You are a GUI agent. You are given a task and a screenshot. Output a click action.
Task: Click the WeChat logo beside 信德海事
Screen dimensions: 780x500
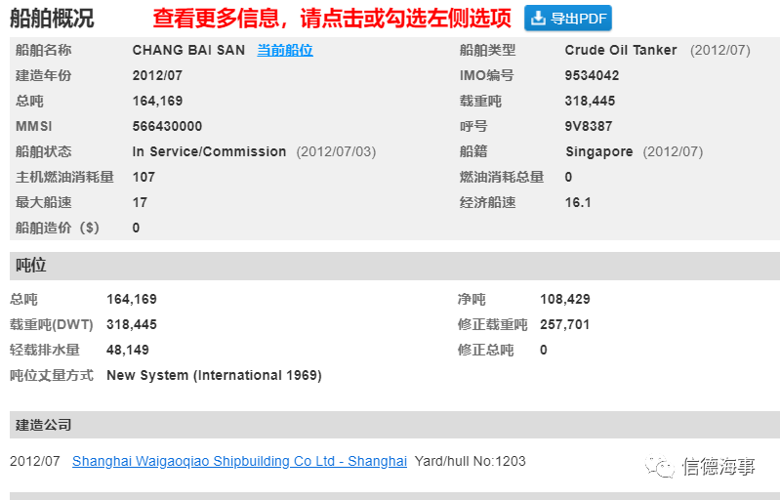point(660,466)
